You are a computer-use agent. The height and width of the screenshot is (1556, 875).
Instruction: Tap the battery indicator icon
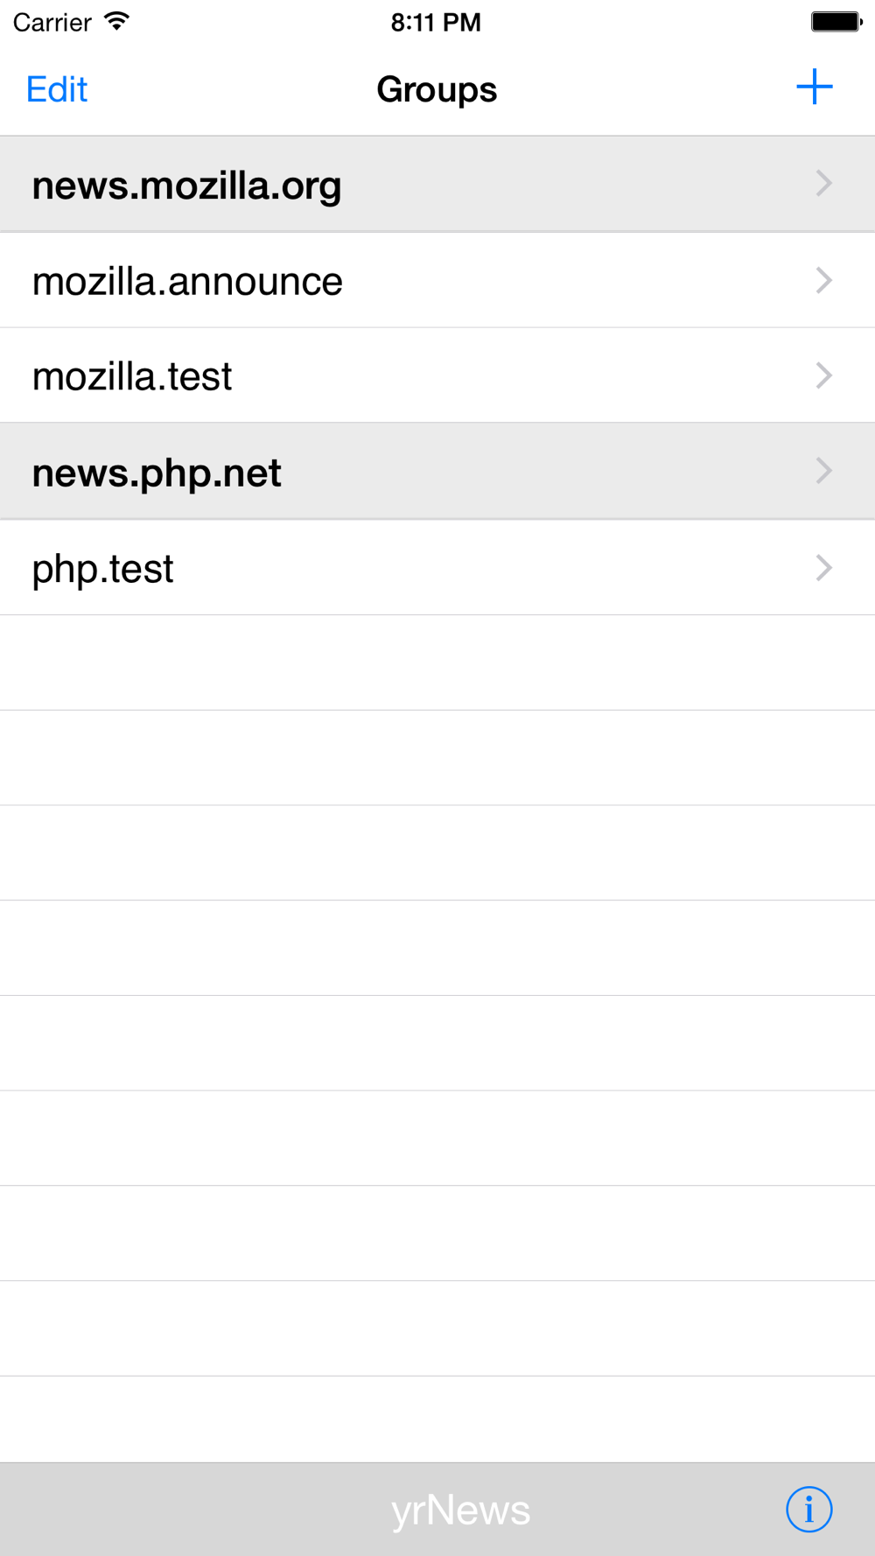tap(836, 21)
